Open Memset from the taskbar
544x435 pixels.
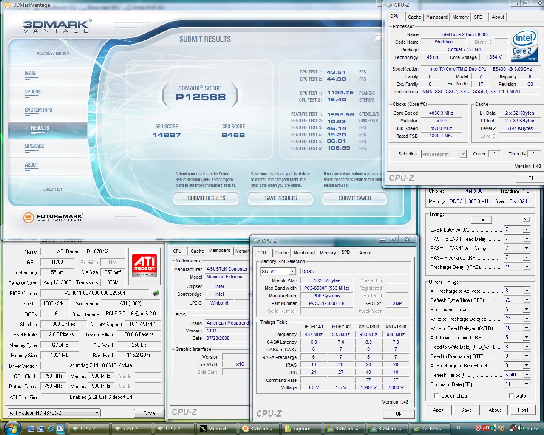(x=216, y=429)
